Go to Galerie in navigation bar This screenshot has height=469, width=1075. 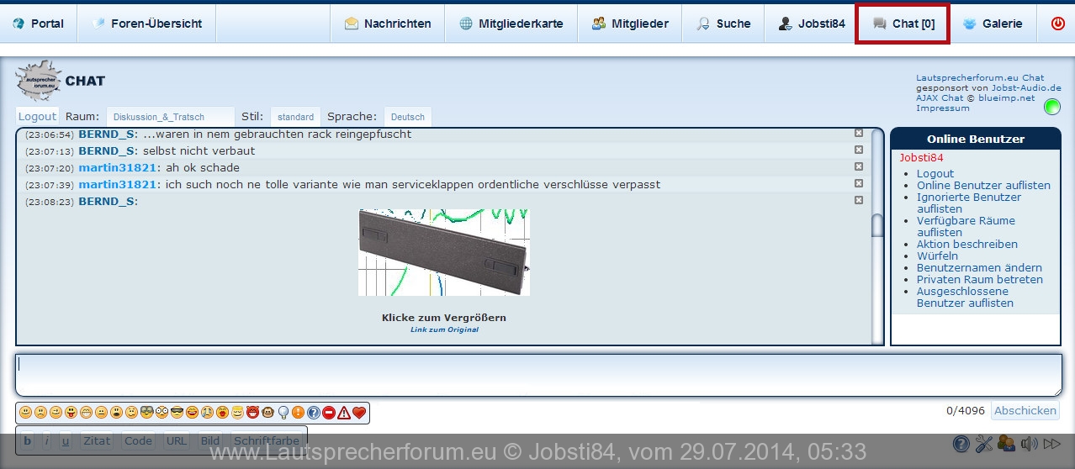click(993, 24)
